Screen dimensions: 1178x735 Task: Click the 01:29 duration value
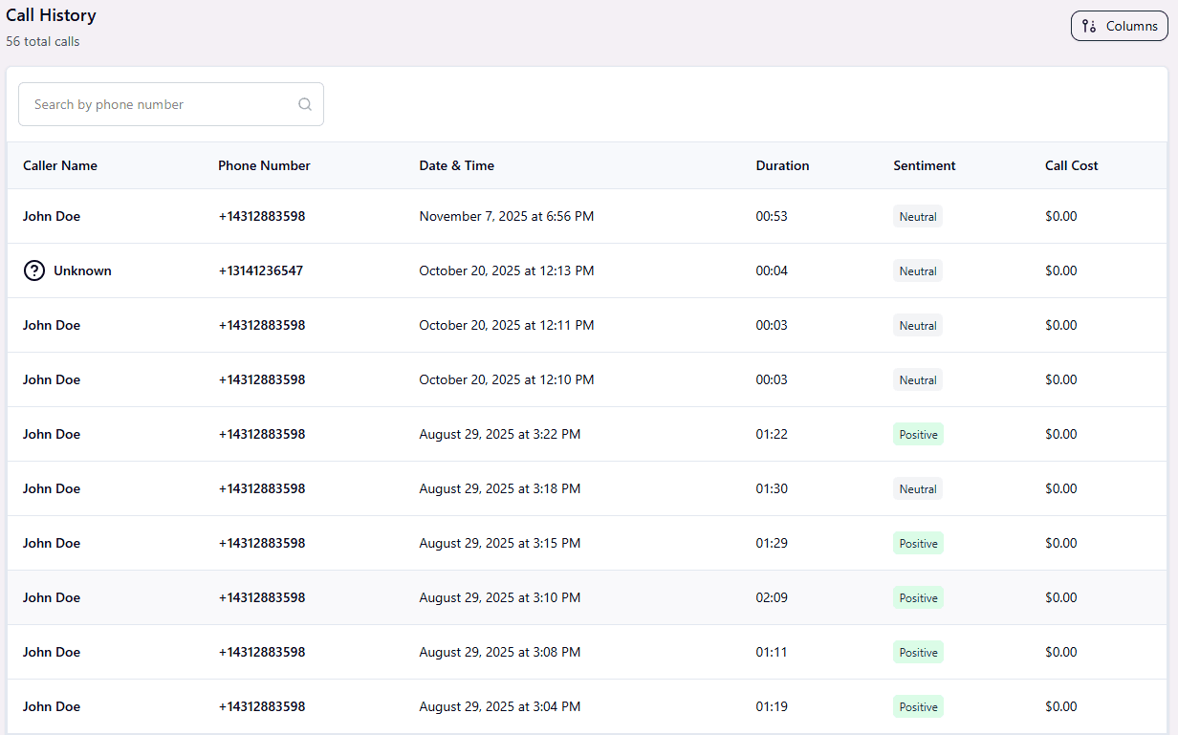coord(772,543)
